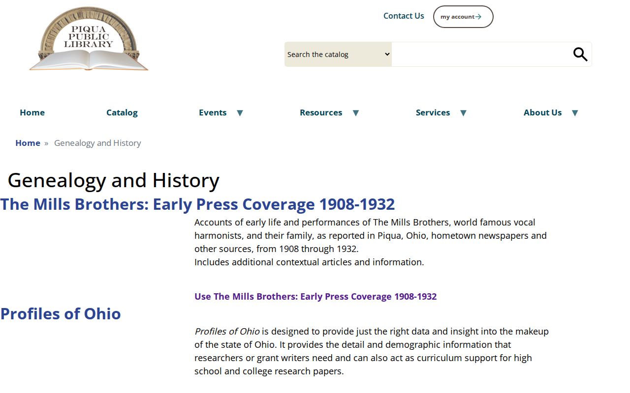Click the italic 'Profiles of Ohio' text in the description
The height and width of the screenshot is (393, 630).
pyautogui.click(x=227, y=331)
